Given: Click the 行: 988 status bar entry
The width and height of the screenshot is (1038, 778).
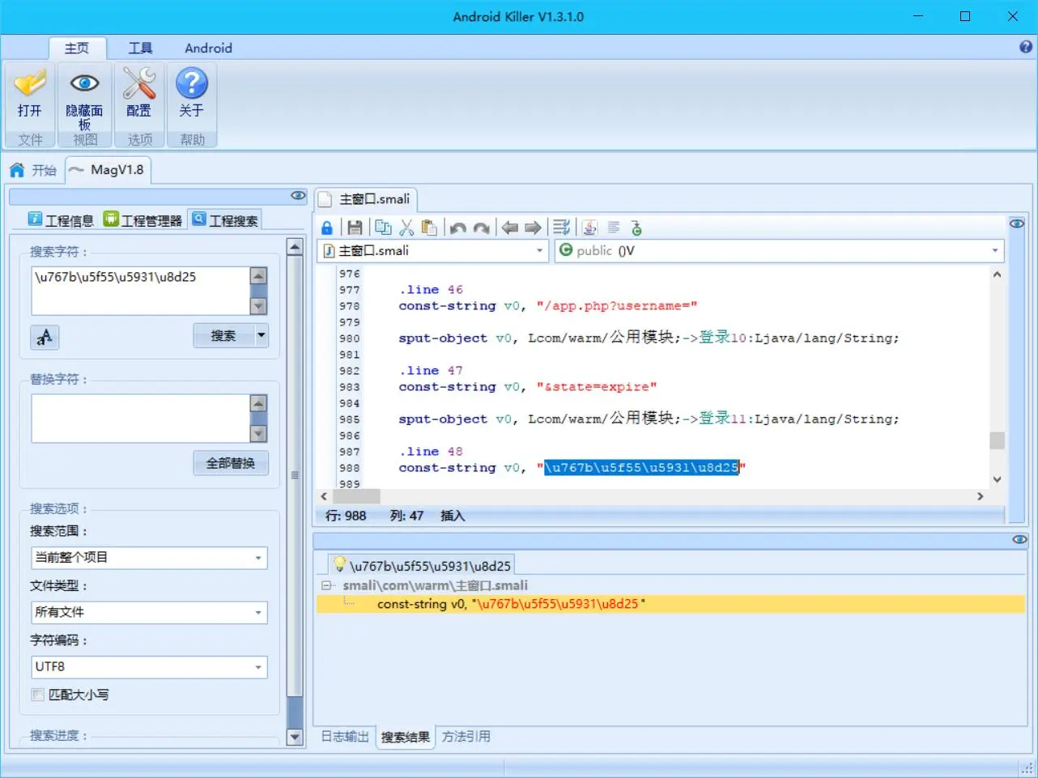Looking at the screenshot, I should 346,516.
